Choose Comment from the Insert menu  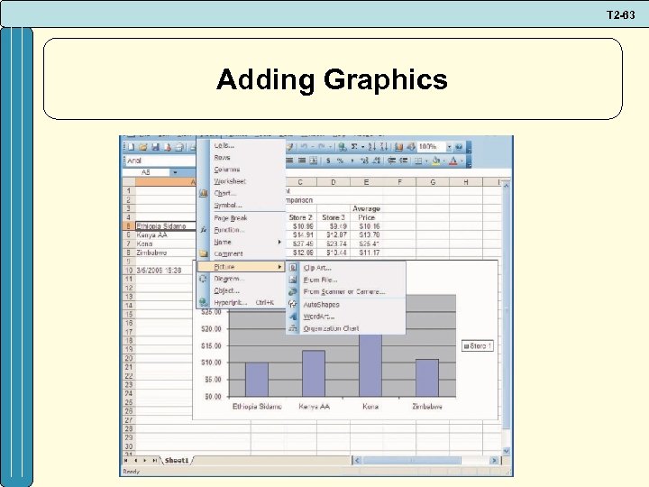click(241, 253)
